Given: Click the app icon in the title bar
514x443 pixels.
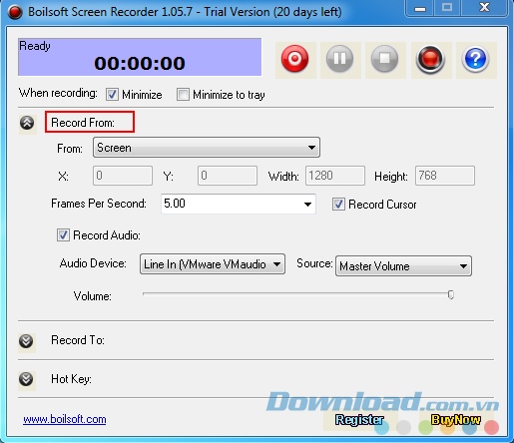Looking at the screenshot, I should point(15,12).
